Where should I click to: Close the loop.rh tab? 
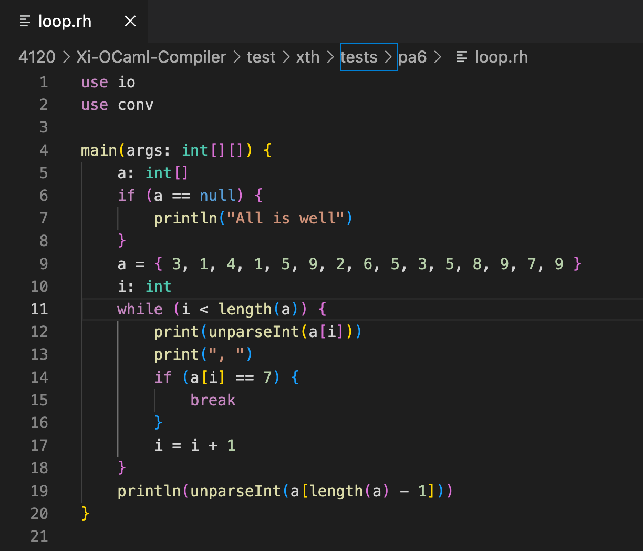[130, 21]
